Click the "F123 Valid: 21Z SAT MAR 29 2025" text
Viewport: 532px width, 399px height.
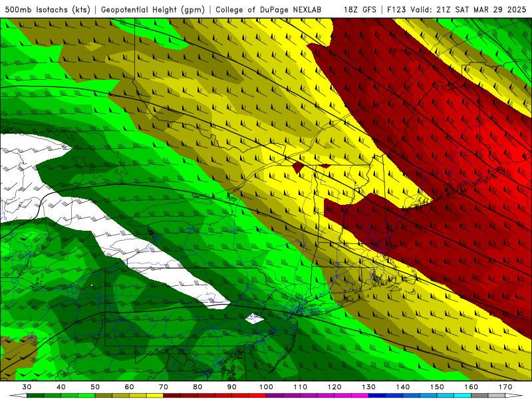456,9
